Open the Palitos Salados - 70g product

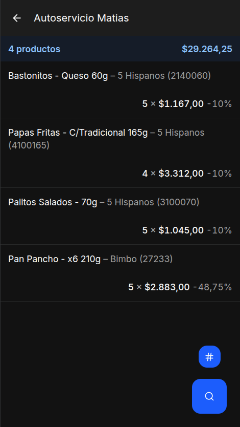click(120, 216)
